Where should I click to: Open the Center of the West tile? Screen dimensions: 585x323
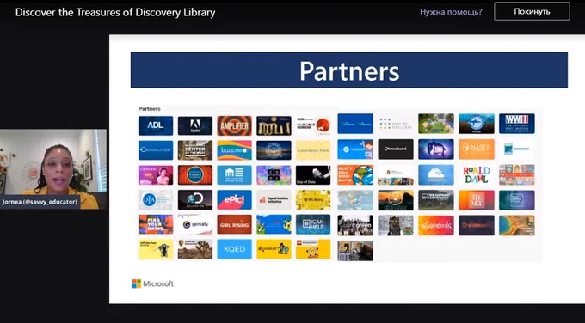point(195,150)
